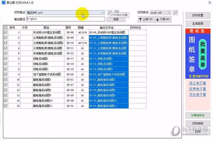The height and width of the screenshot is (141, 213).
Task: Open 打印设置 print settings
Action: coord(198,15)
